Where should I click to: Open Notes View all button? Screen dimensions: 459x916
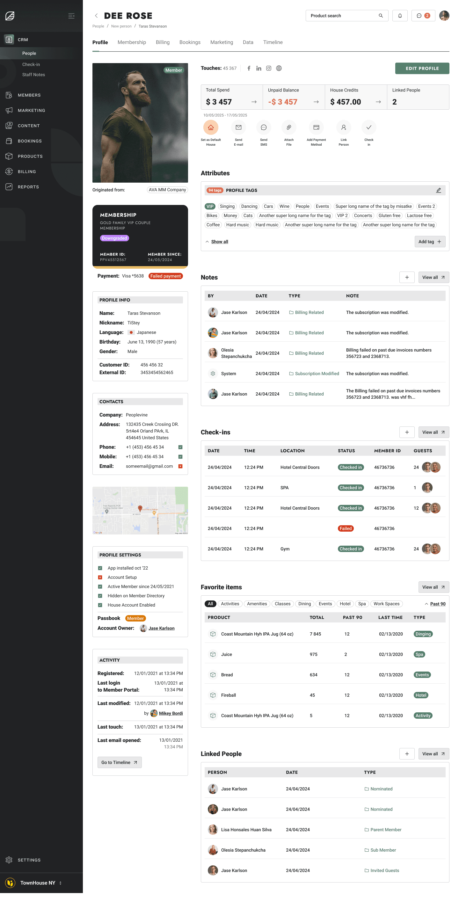pos(433,277)
